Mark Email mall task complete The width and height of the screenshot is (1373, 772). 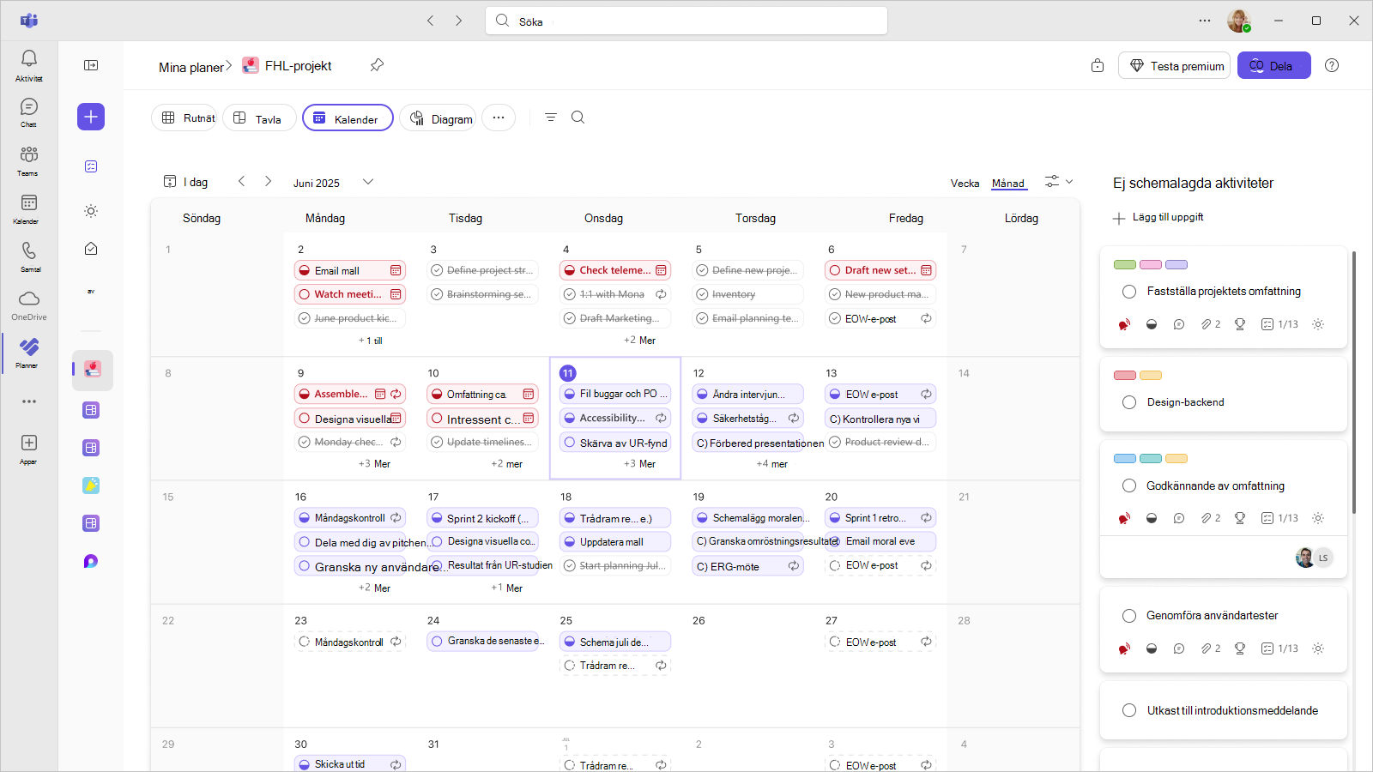click(x=304, y=270)
